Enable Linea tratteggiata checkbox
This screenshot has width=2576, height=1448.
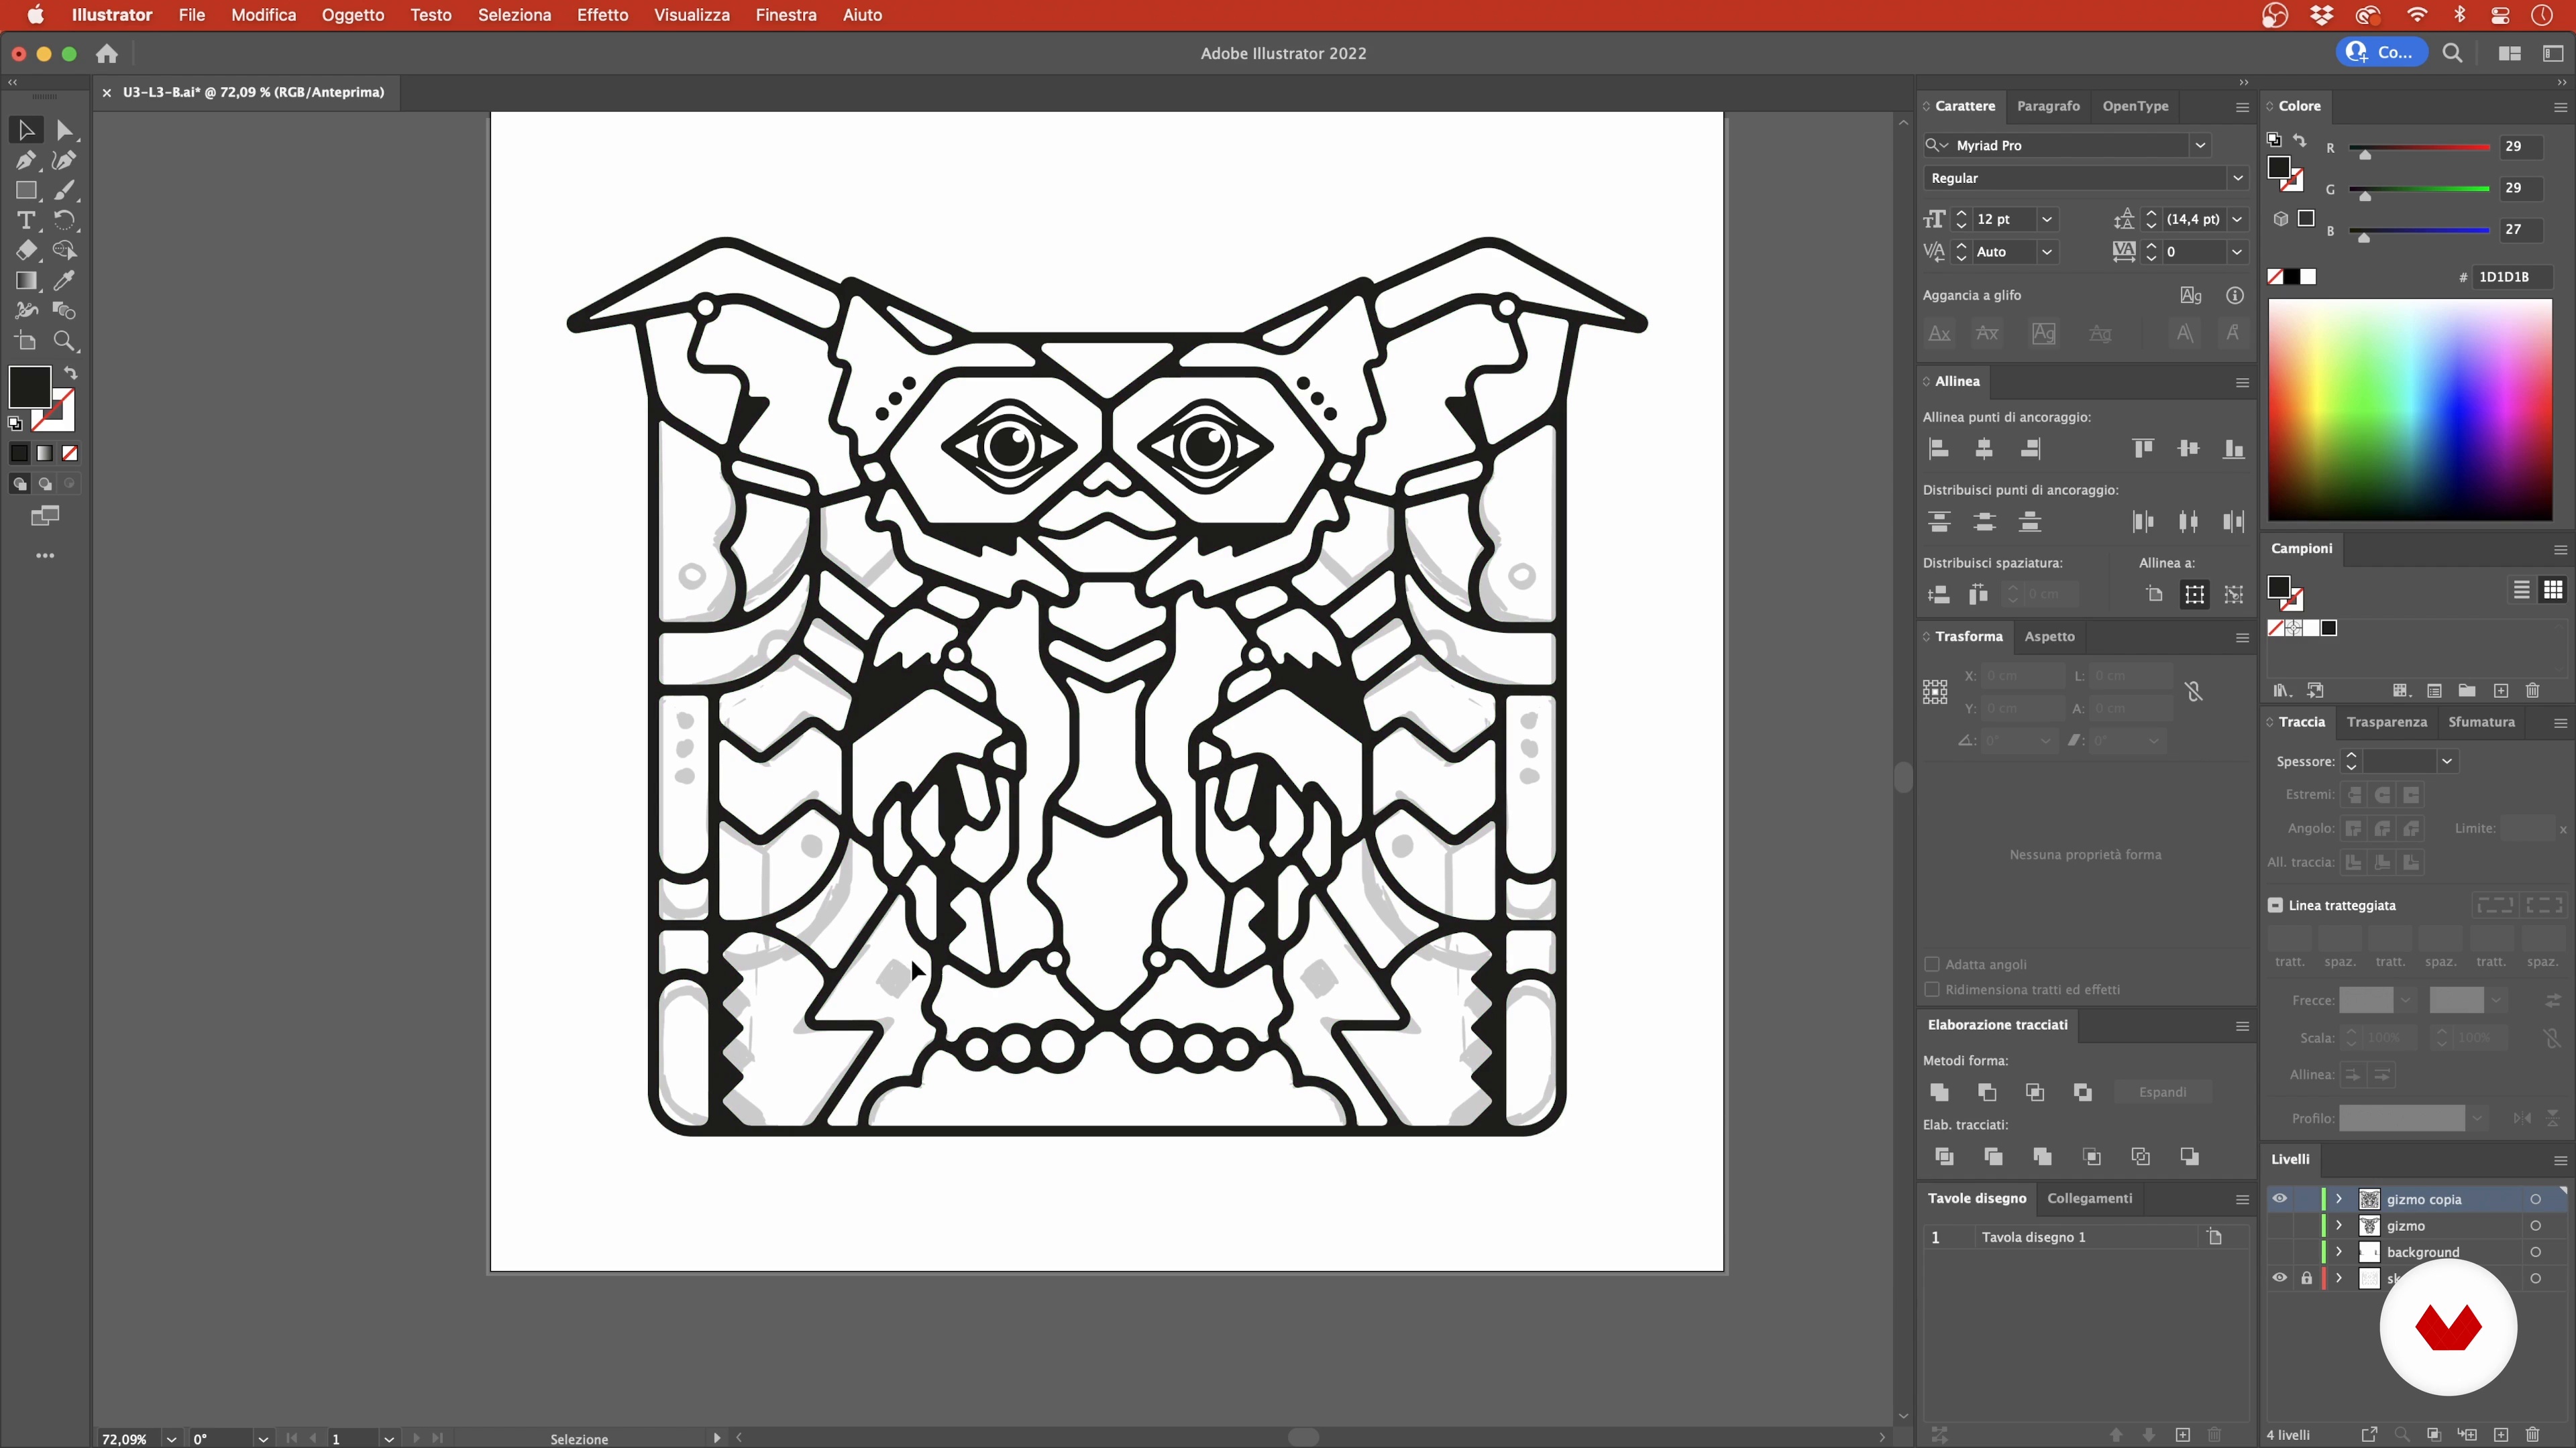(x=2275, y=906)
